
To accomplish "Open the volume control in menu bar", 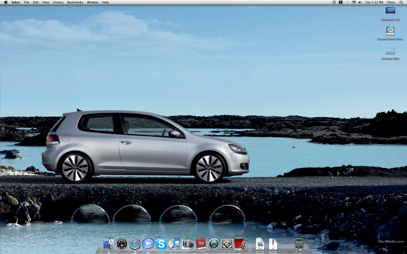I will 360,2.
